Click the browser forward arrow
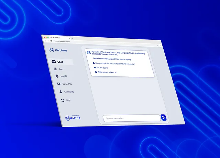The image size is (220, 158). pyautogui.click(x=48, y=41)
